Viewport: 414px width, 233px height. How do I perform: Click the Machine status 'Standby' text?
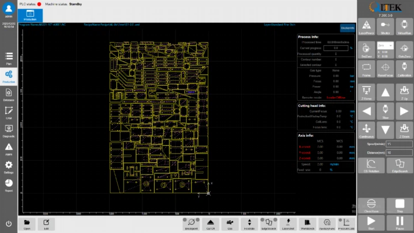[76, 4]
